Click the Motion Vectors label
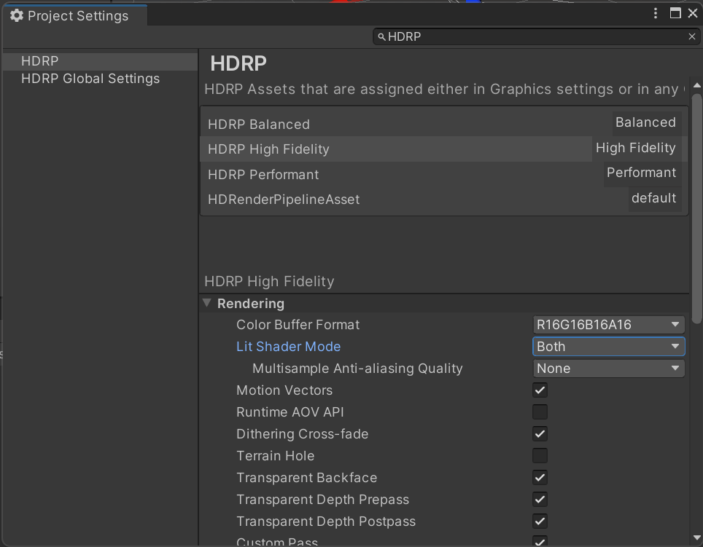The width and height of the screenshot is (703, 547). [284, 390]
